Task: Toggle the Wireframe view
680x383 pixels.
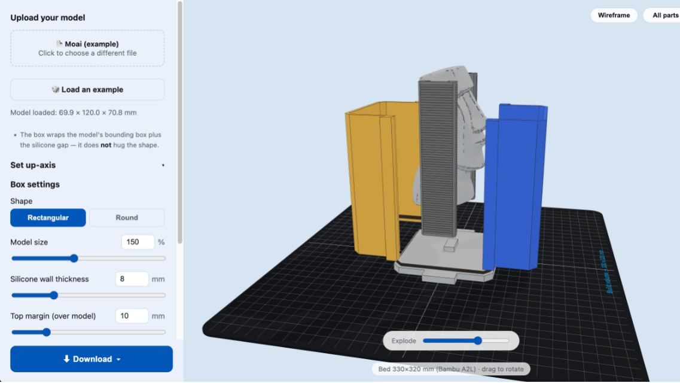Action: 614,15
